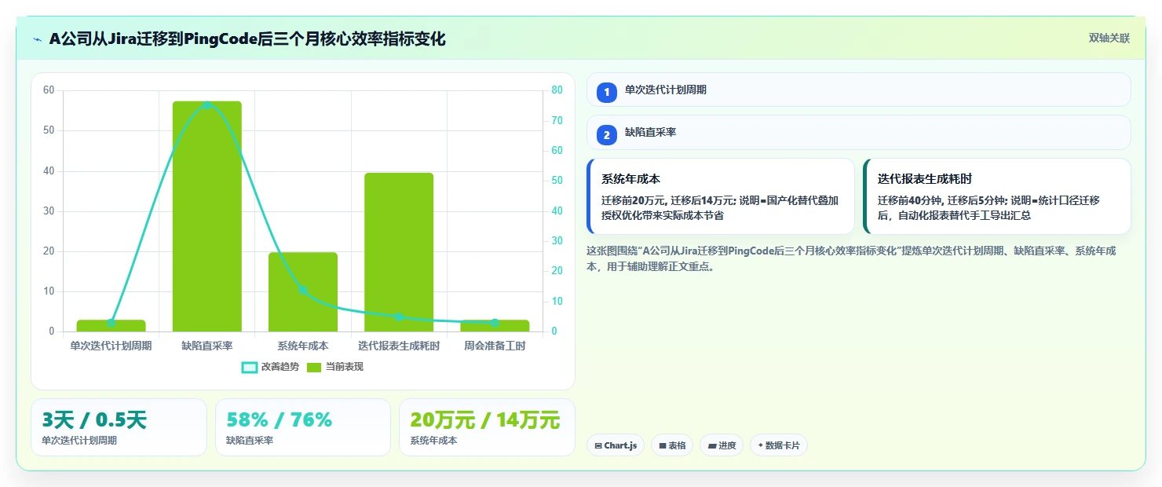The image size is (1162, 487).
Task: Click the 缺陷直采率 caption under 58% value
Action: [x=250, y=441]
